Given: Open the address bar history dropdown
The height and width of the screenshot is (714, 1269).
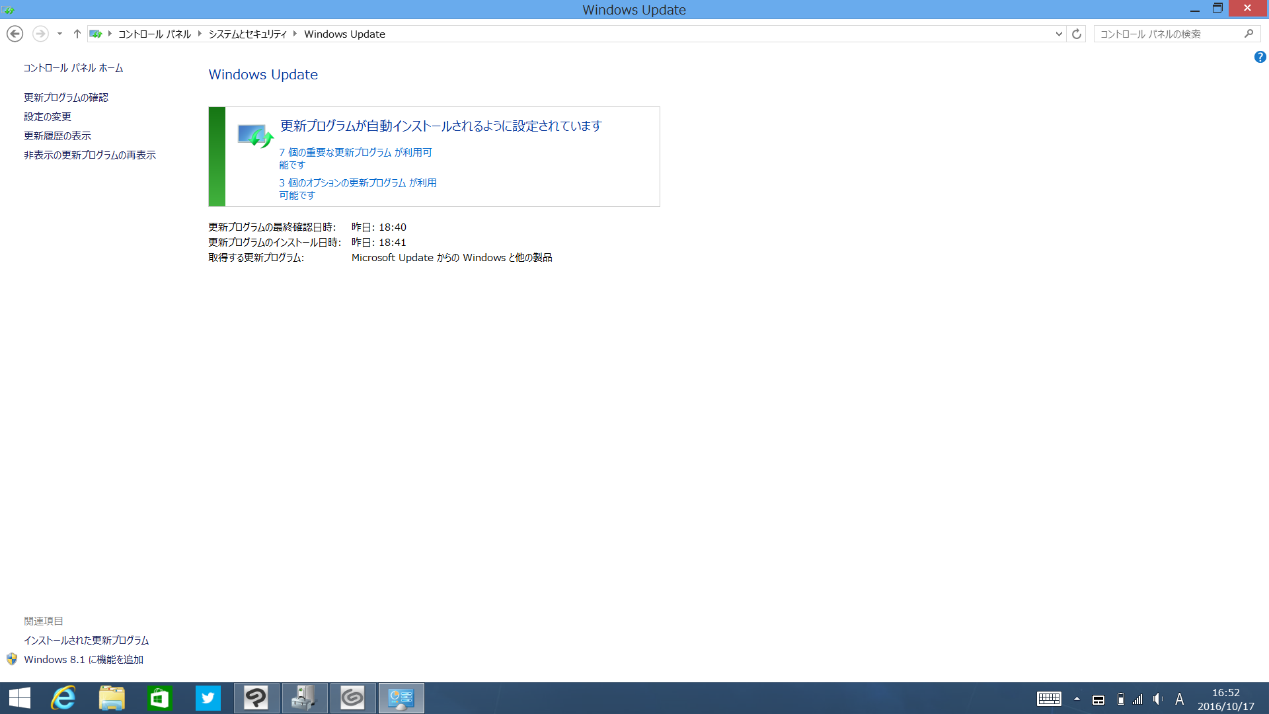Looking at the screenshot, I should point(1059,34).
